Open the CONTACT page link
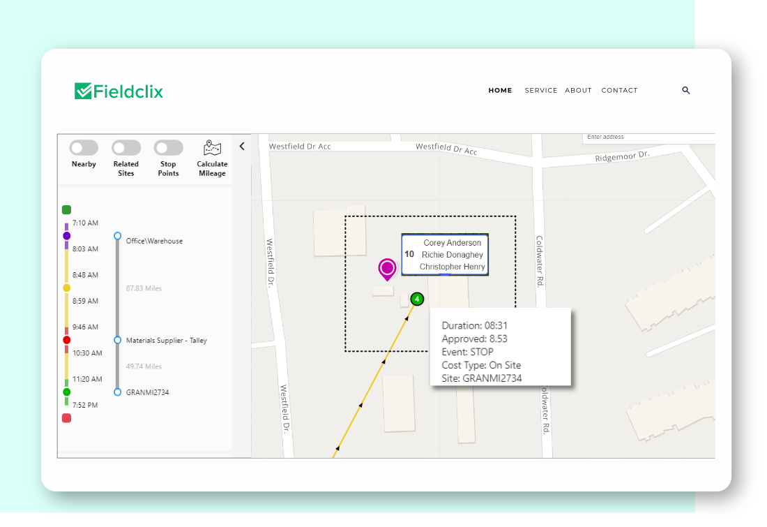This screenshot has width=767, height=527. coord(619,91)
